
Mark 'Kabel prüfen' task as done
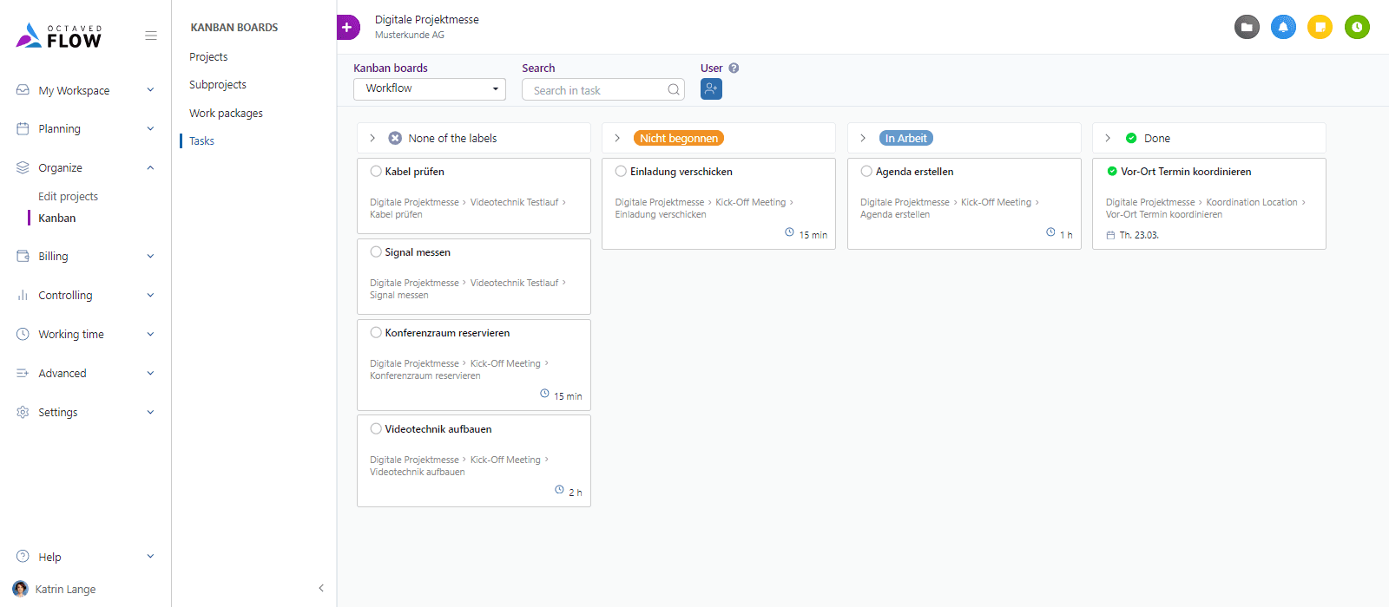click(x=376, y=172)
